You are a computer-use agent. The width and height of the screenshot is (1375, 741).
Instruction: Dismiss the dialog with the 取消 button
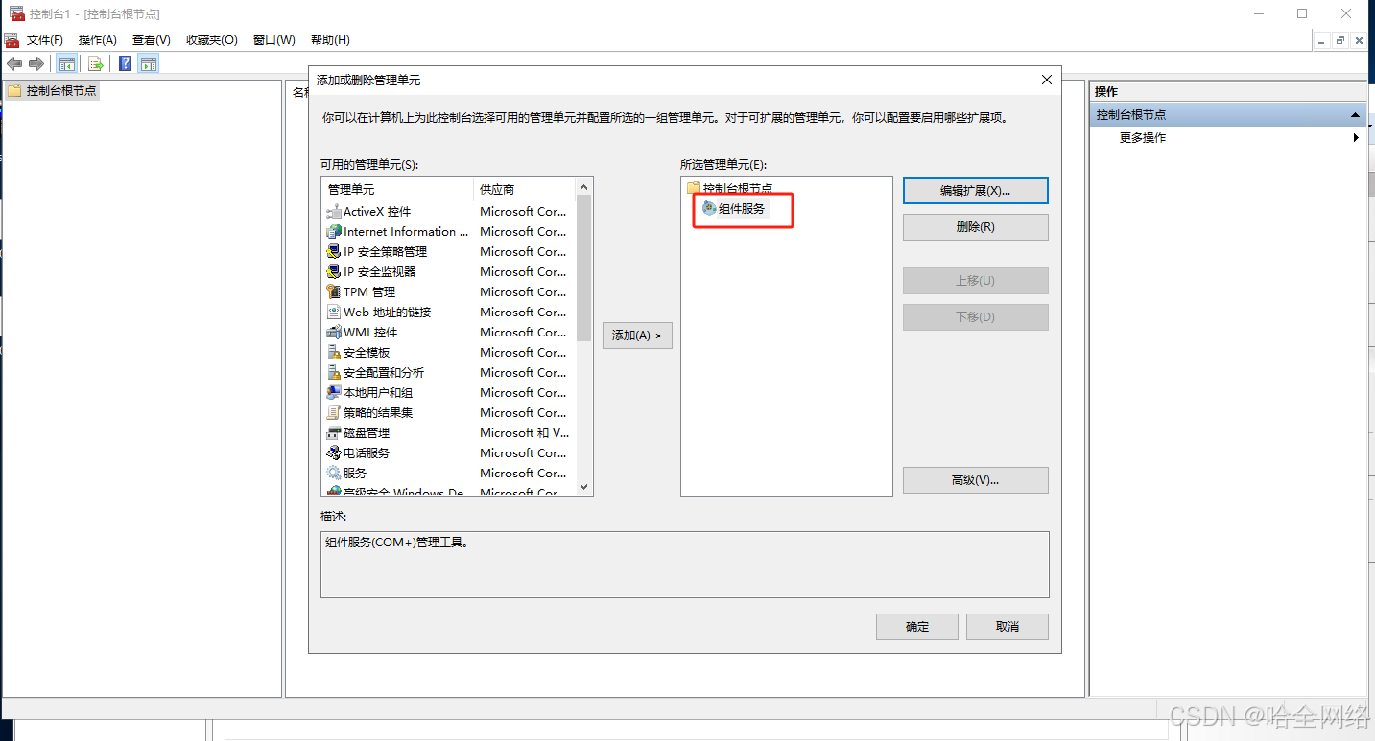[1008, 627]
